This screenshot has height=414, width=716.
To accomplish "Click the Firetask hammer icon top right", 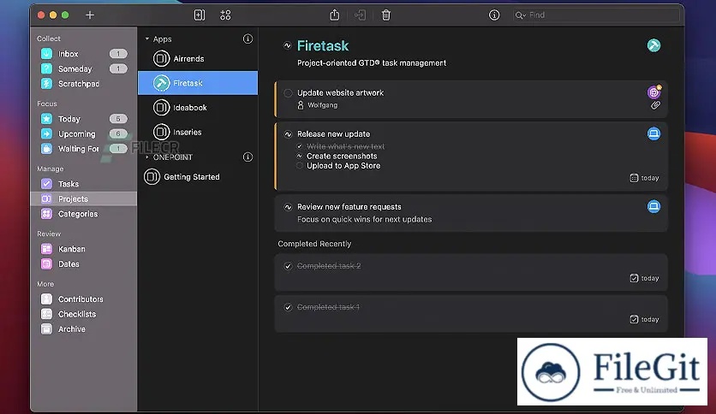I will point(653,45).
